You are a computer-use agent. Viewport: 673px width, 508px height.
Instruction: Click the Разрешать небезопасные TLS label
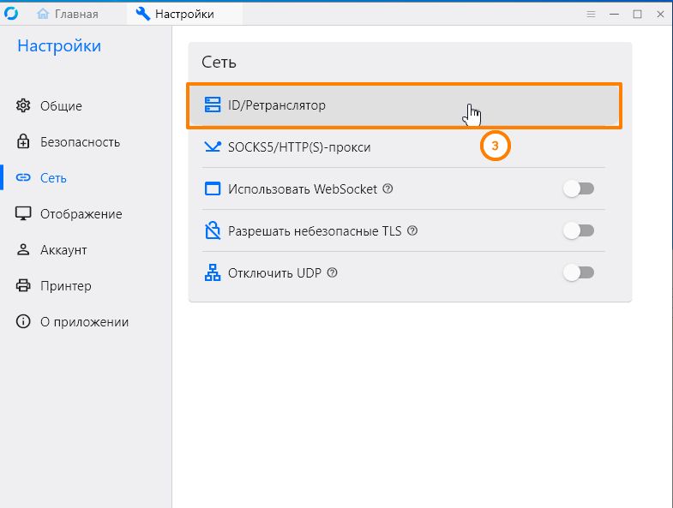click(x=315, y=231)
